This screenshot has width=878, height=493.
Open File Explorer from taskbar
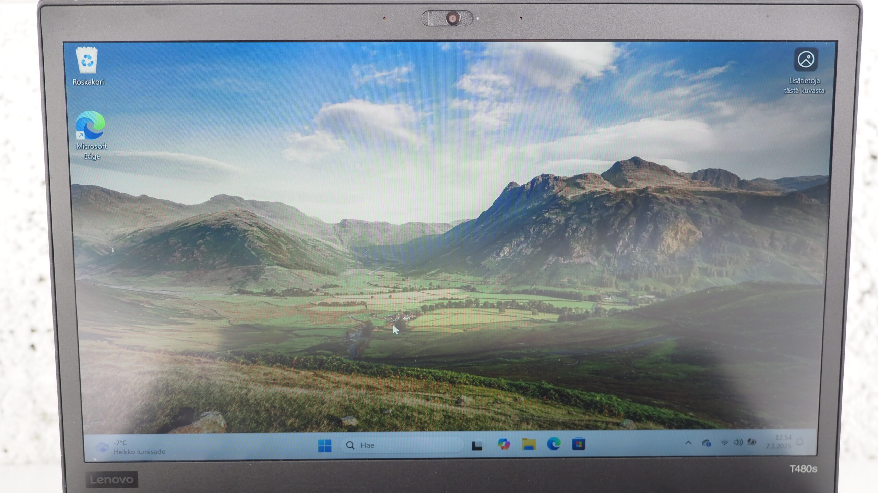point(529,444)
